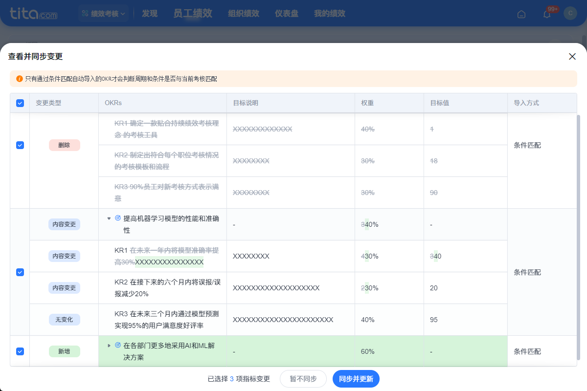Open the home icon in top bar
The image size is (587, 391).
521,14
